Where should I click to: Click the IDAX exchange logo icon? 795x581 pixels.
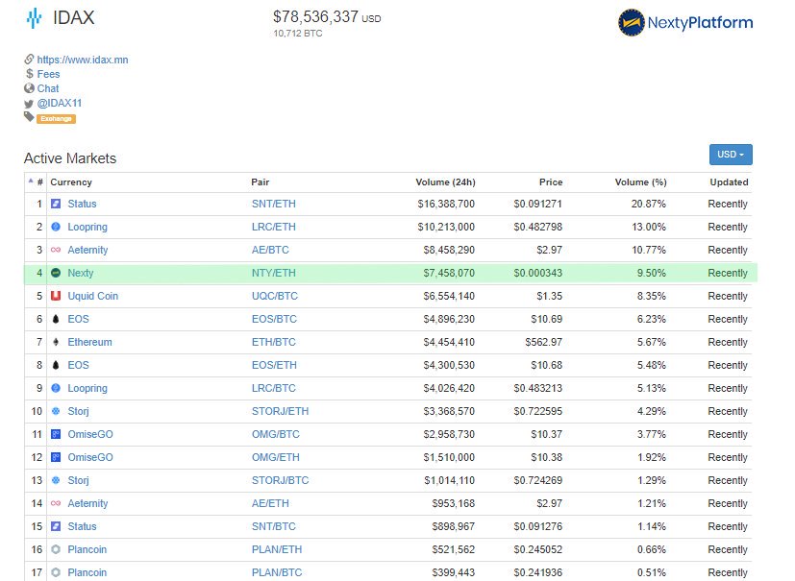[34, 18]
